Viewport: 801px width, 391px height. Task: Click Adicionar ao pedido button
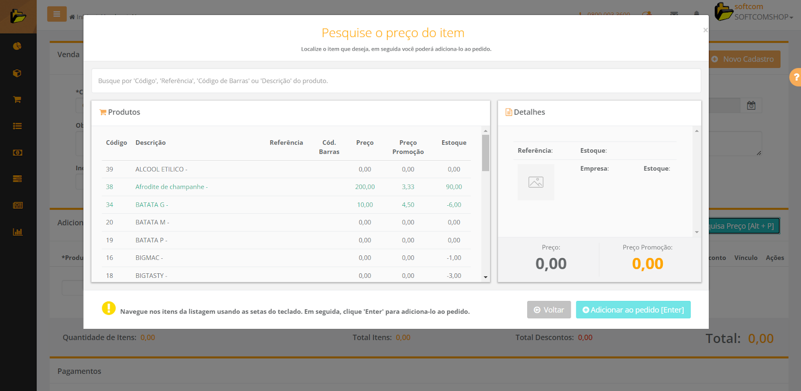[x=633, y=310]
